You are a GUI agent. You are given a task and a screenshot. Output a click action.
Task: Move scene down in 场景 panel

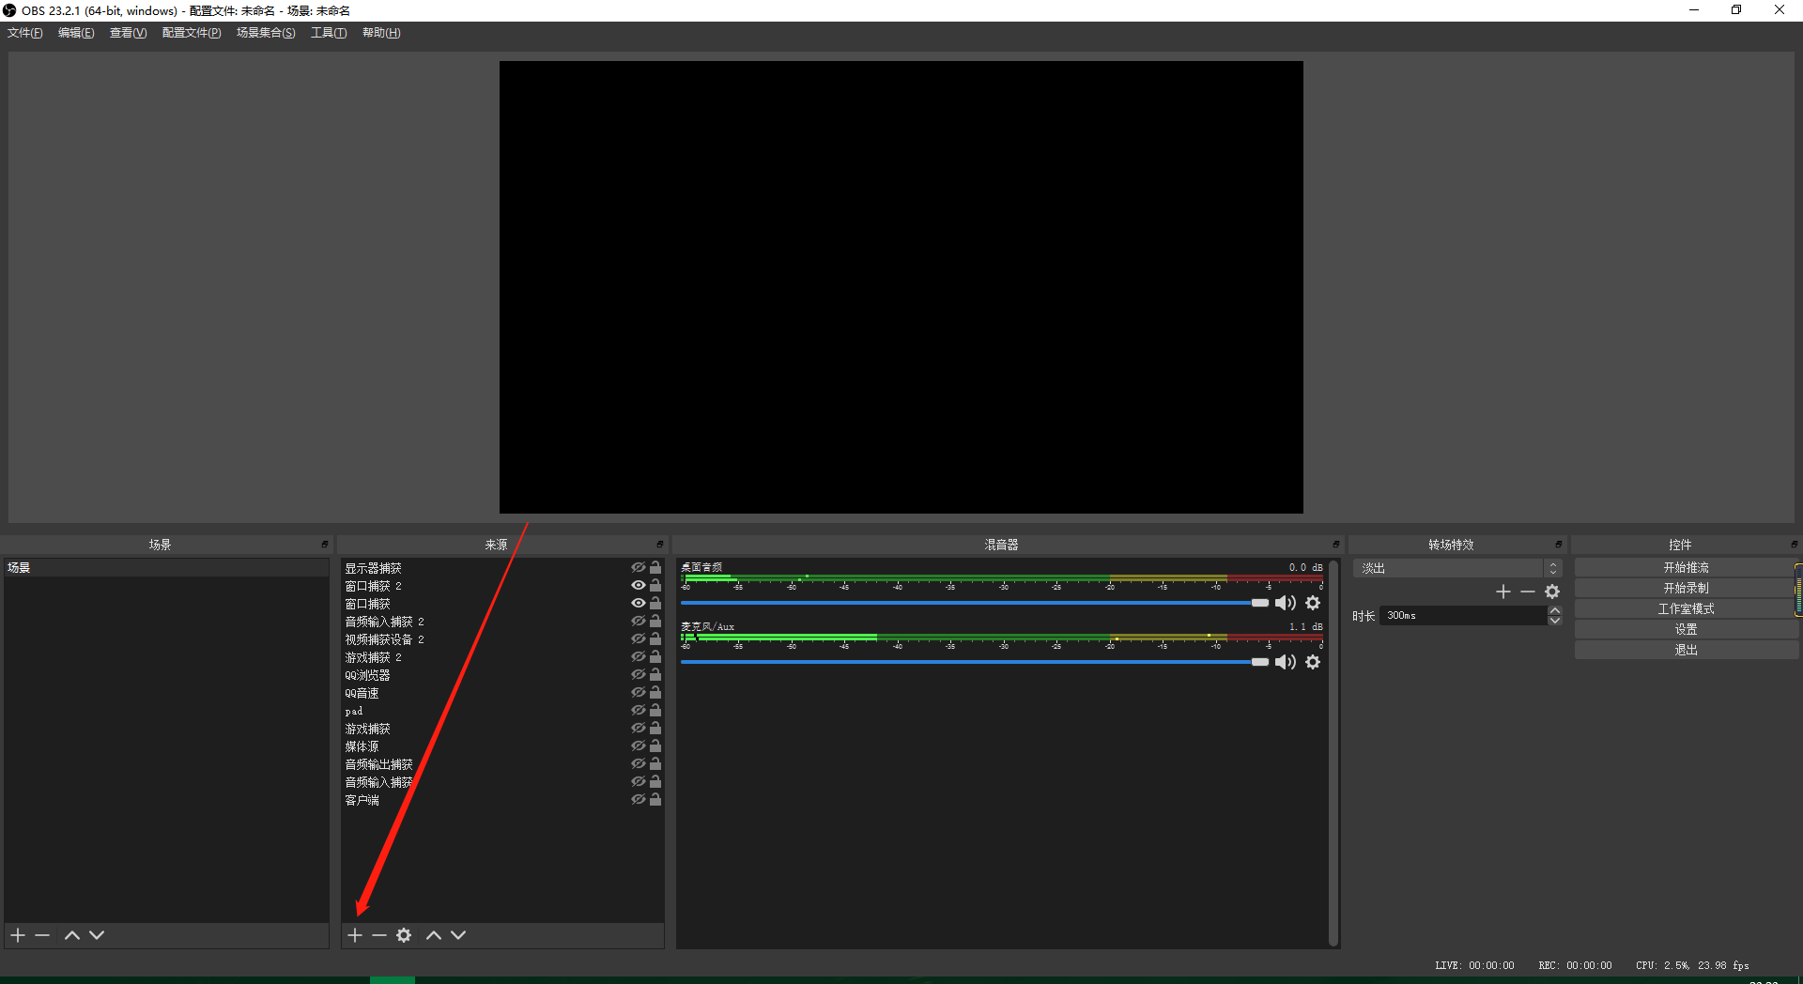(97, 935)
